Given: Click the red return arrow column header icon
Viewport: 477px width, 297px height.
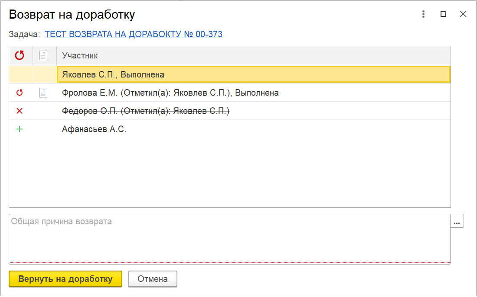Looking at the screenshot, I should point(20,55).
